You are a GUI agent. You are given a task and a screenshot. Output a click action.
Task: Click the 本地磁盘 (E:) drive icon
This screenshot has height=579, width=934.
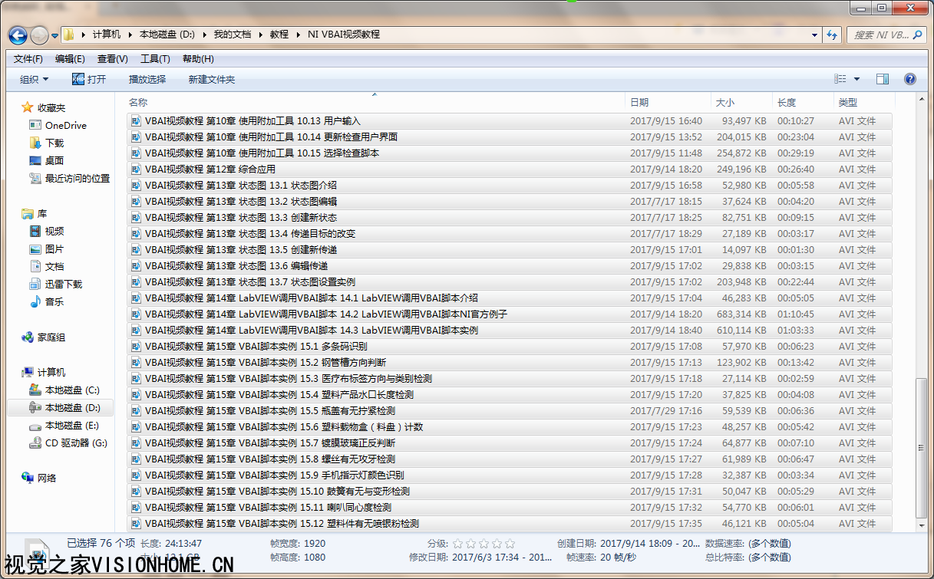coord(35,425)
